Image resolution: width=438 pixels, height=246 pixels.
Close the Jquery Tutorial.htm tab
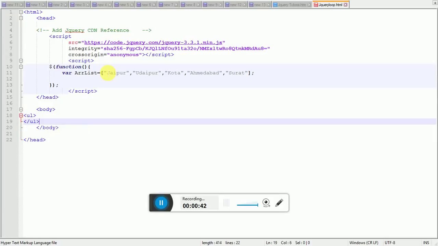309,5
